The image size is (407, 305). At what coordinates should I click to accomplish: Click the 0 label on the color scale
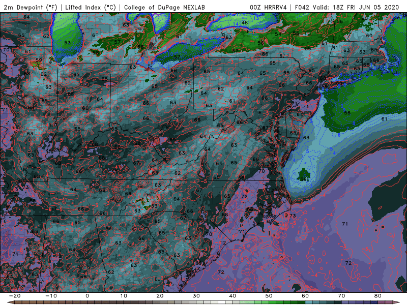pos(87,296)
